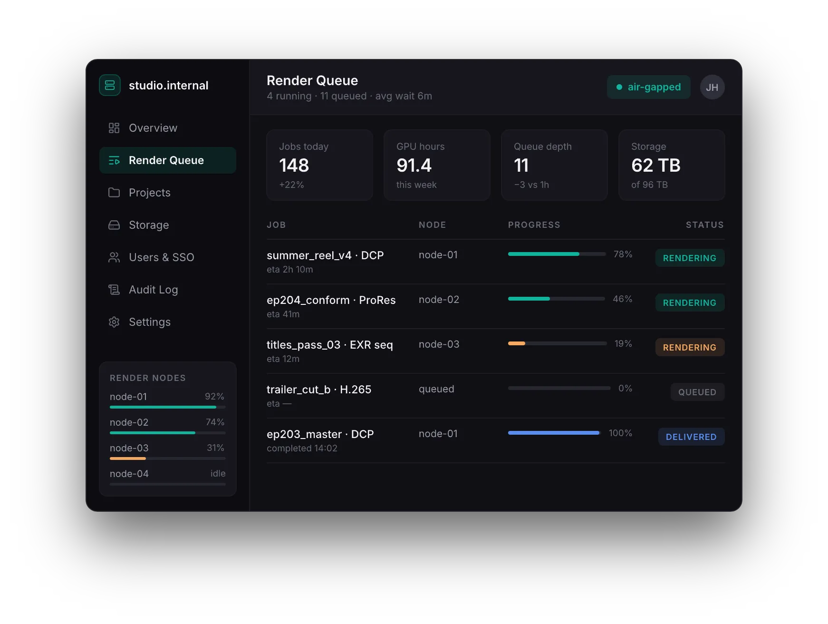Viewport: 828px width, 624px height.
Task: Click the Settings gear icon
Action: click(114, 322)
